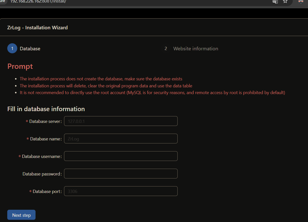Click the Database port label
Screen dimensions: 308x222
(47, 191)
